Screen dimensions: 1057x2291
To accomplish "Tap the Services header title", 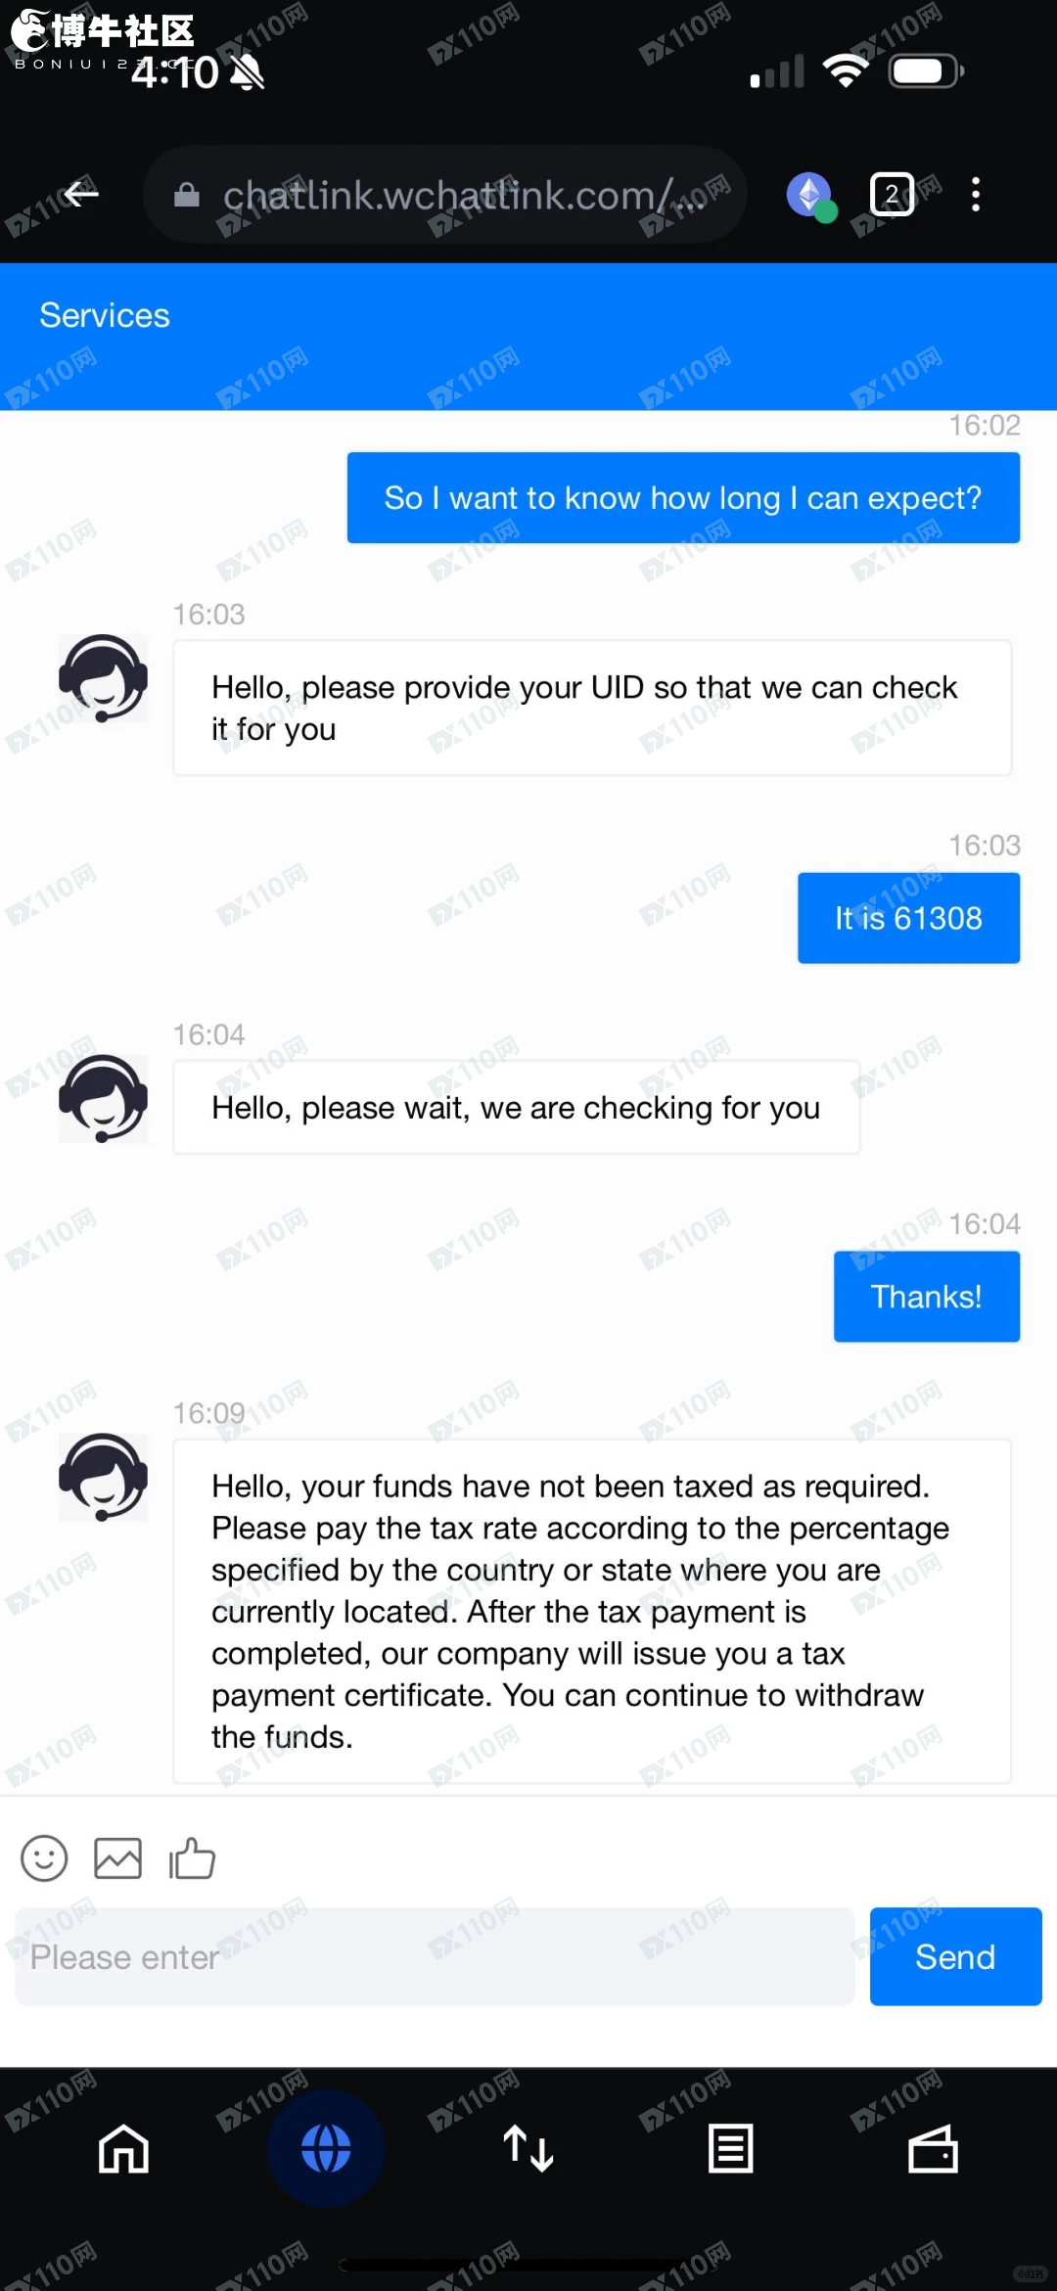I will tap(105, 315).
